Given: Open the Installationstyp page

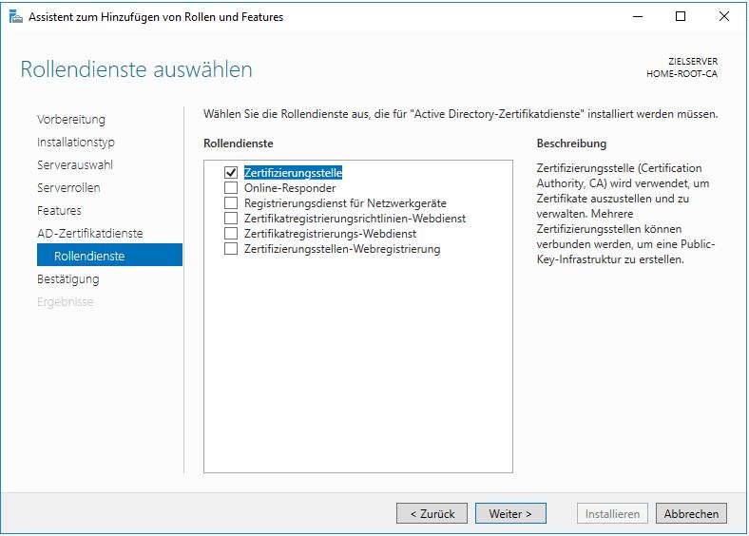Looking at the screenshot, I should [x=76, y=143].
